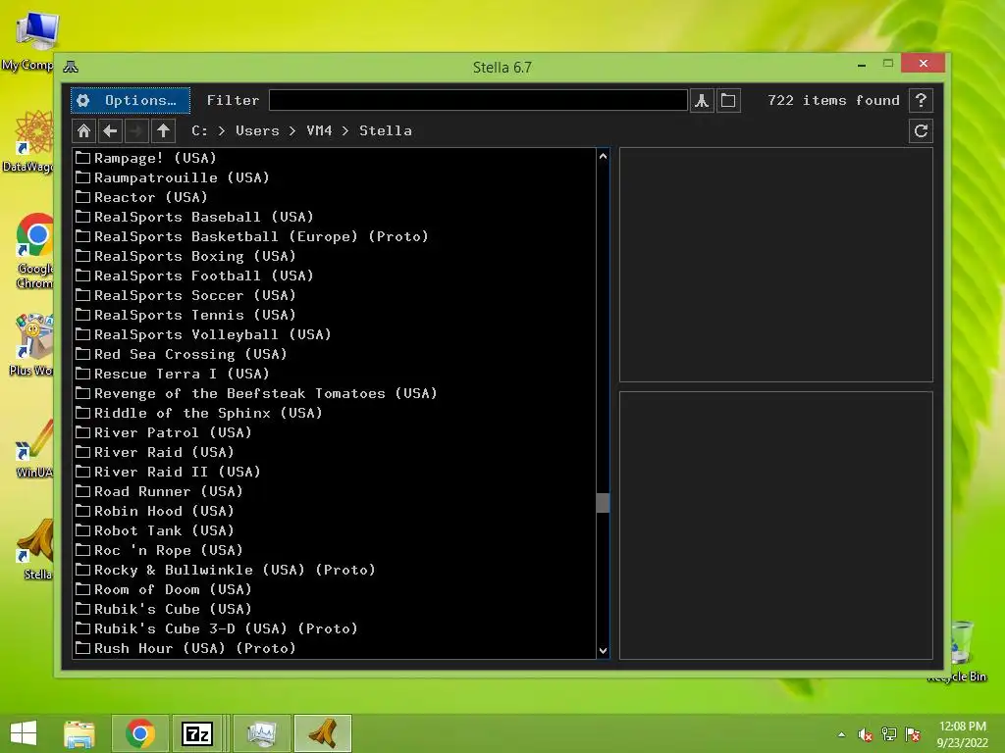Go up one directory with the up arrow
The height and width of the screenshot is (753, 1005).
pyautogui.click(x=163, y=131)
